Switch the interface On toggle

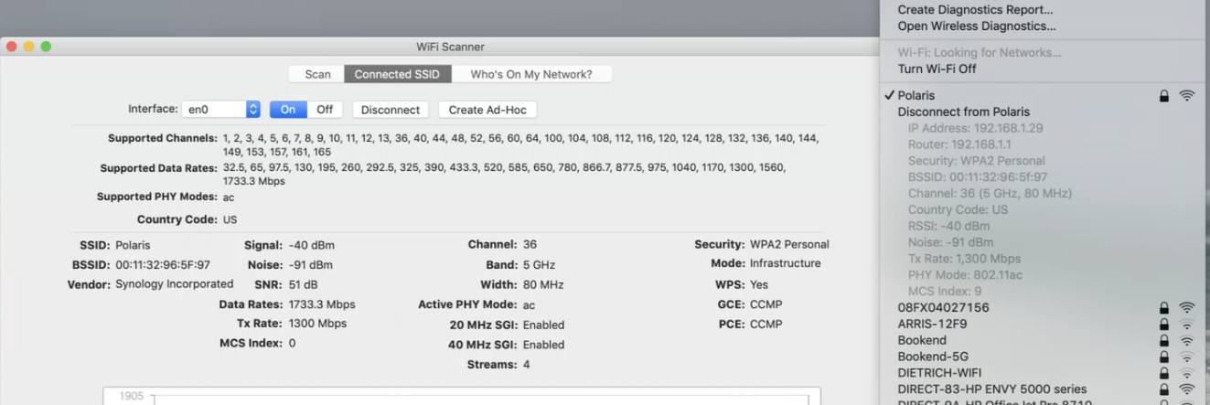[x=288, y=110]
